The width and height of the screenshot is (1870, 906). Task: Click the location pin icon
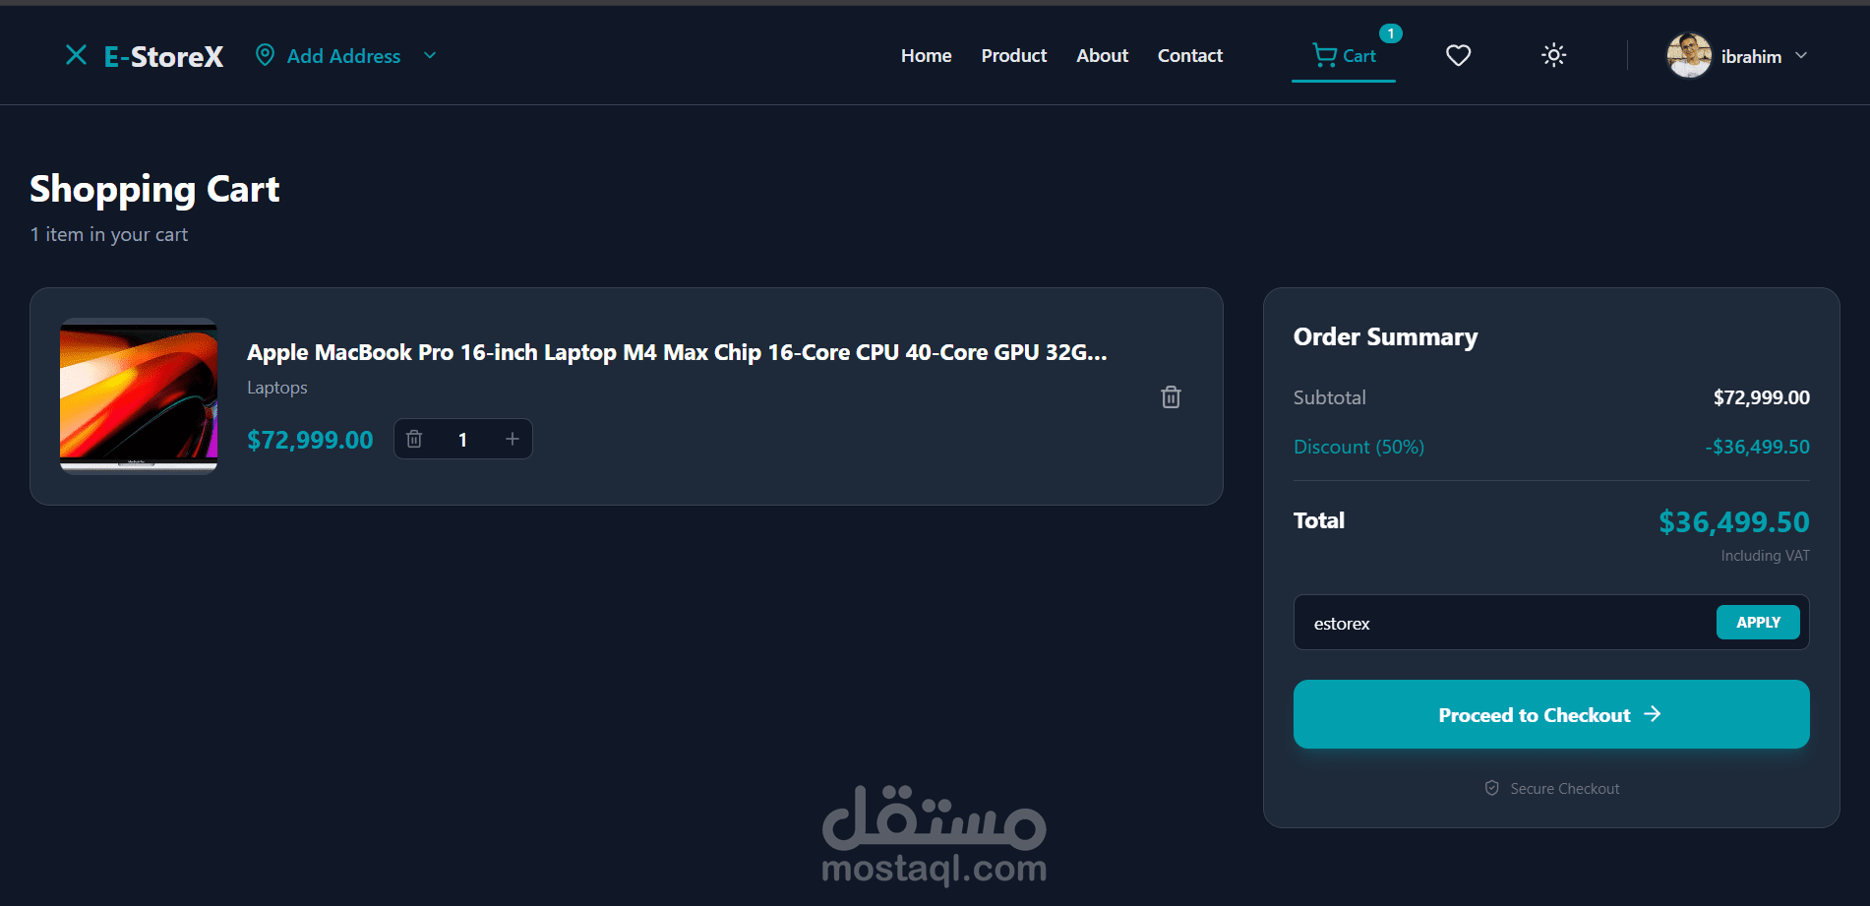pos(265,55)
